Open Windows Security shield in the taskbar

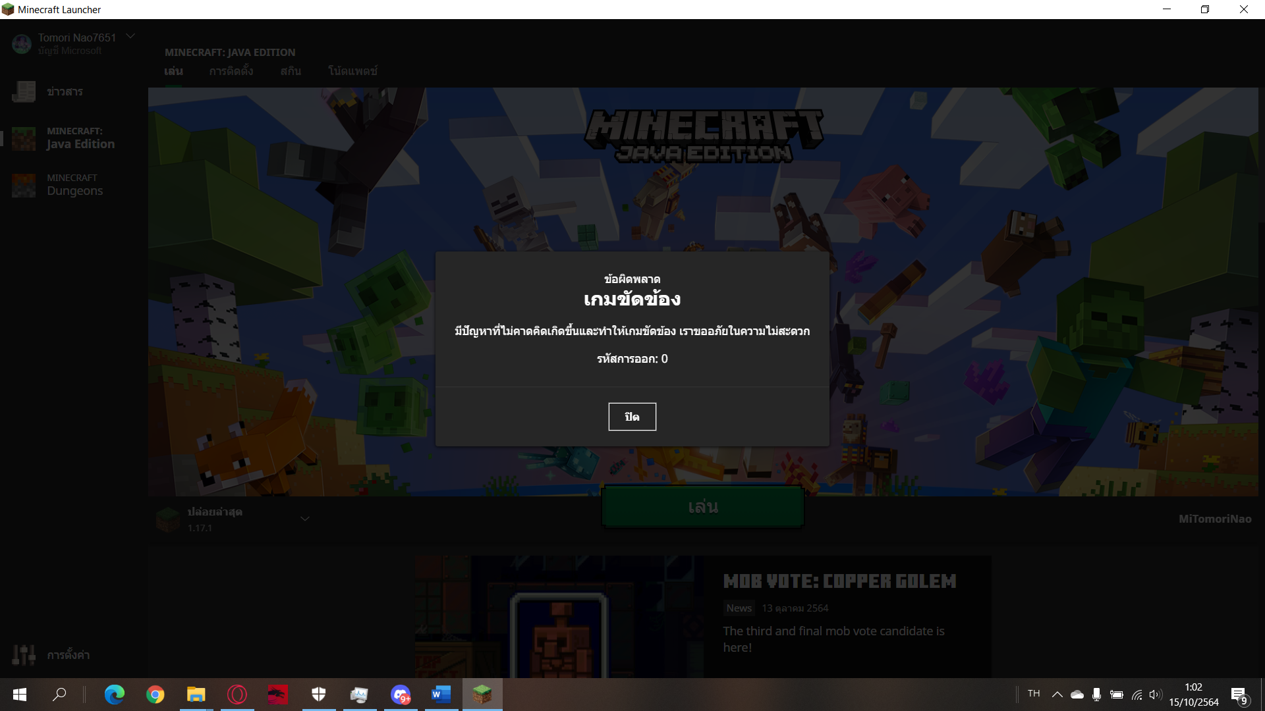pyautogui.click(x=319, y=695)
